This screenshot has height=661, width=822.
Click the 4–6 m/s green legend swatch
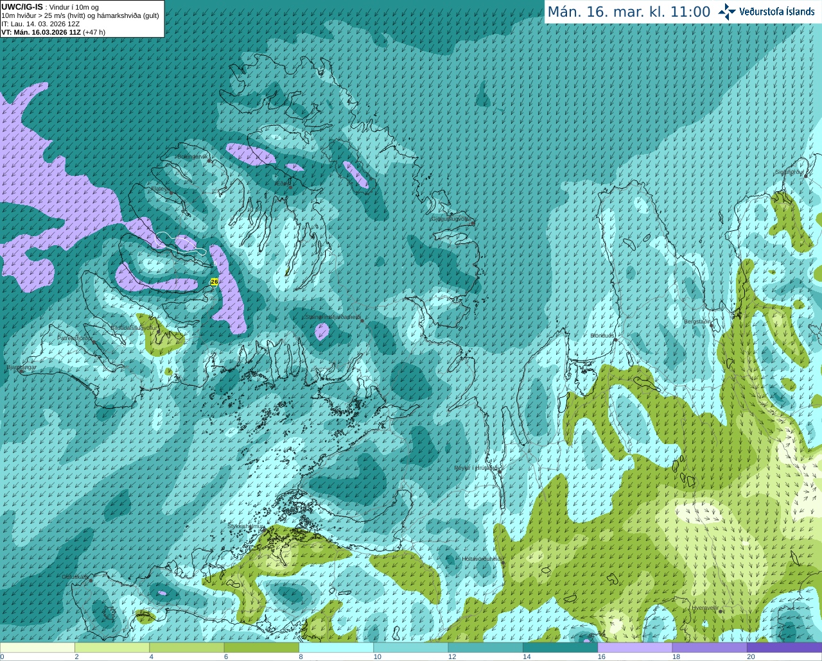186,647
